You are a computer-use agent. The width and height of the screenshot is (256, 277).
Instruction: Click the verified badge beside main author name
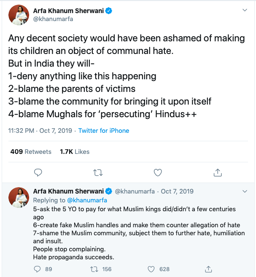point(109,11)
